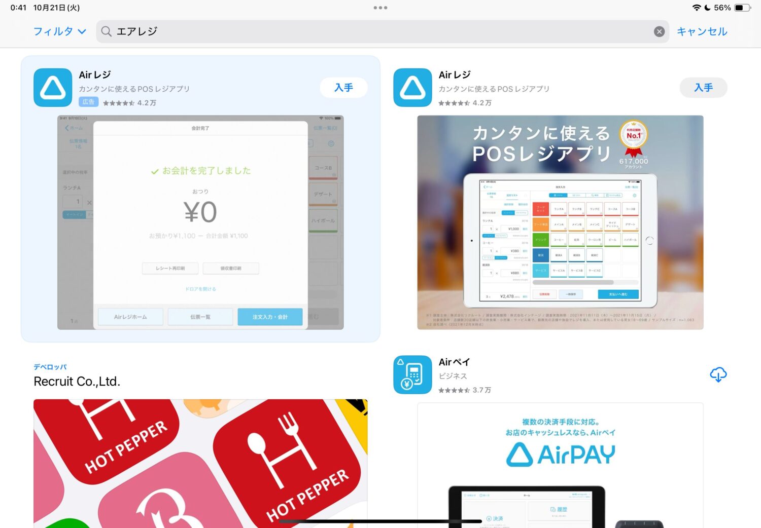The width and height of the screenshot is (761, 528).
Task: Open the お会計を完了しました screenshot preview
Action: click(200, 222)
